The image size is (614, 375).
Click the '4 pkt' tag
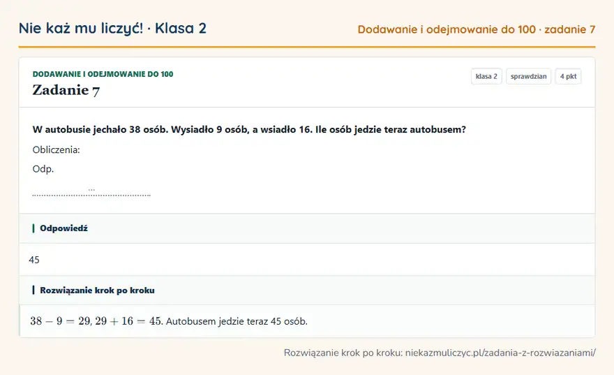point(568,76)
